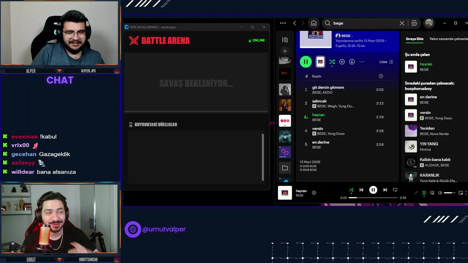Add 'hayran' to Liked Songs in player bar
This screenshot has height=263, width=468.
pyautogui.click(x=314, y=193)
